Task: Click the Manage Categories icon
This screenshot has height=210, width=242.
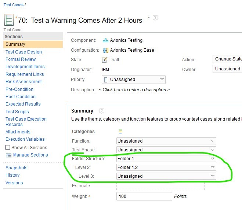Action: (120, 132)
